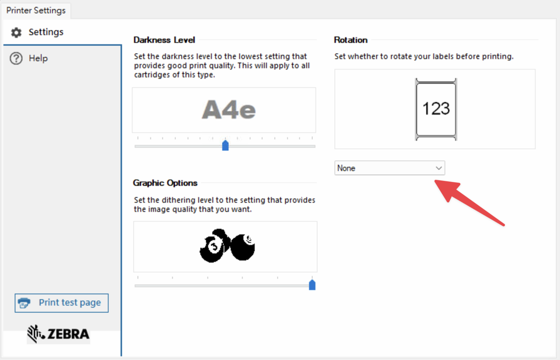This screenshot has width=560, height=360.
Task: Switch to the Printer Settings tab
Action: [x=36, y=10]
